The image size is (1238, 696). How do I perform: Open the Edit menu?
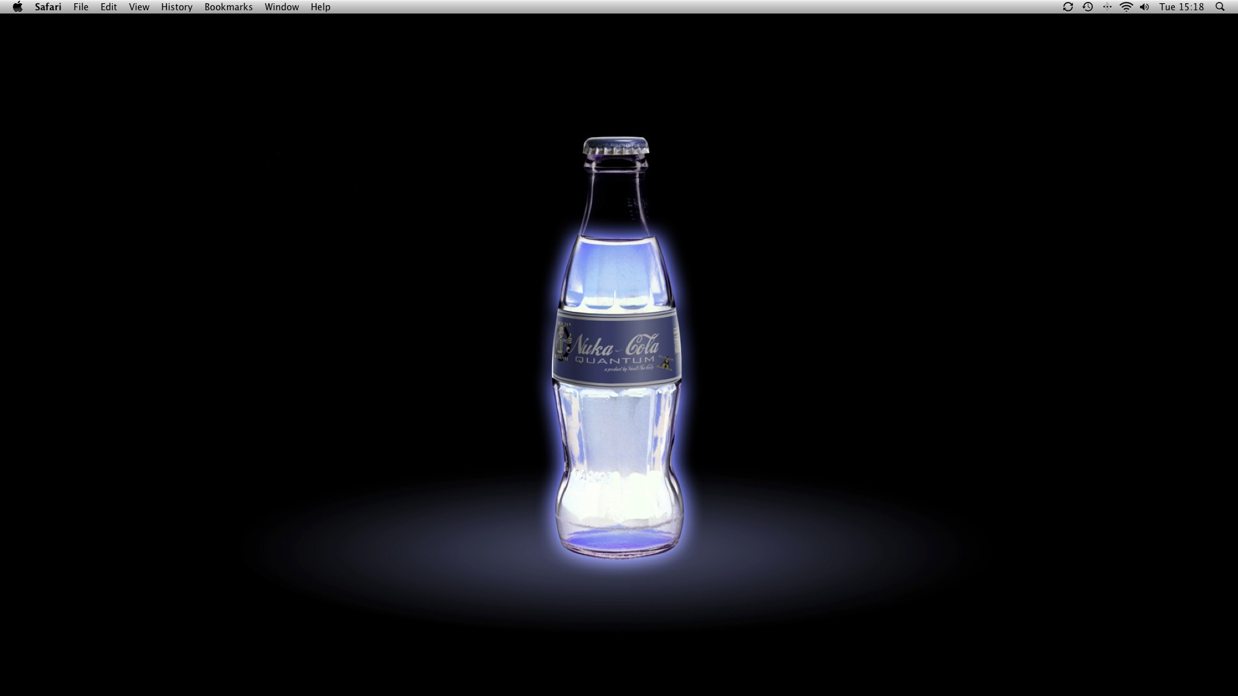(x=108, y=7)
